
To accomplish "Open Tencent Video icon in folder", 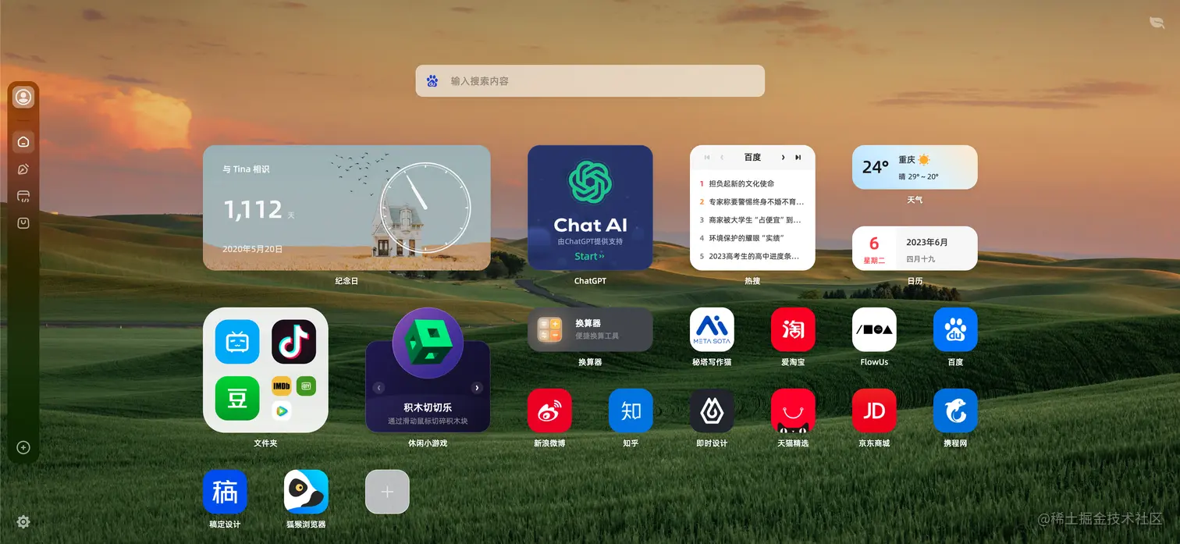I will [282, 410].
